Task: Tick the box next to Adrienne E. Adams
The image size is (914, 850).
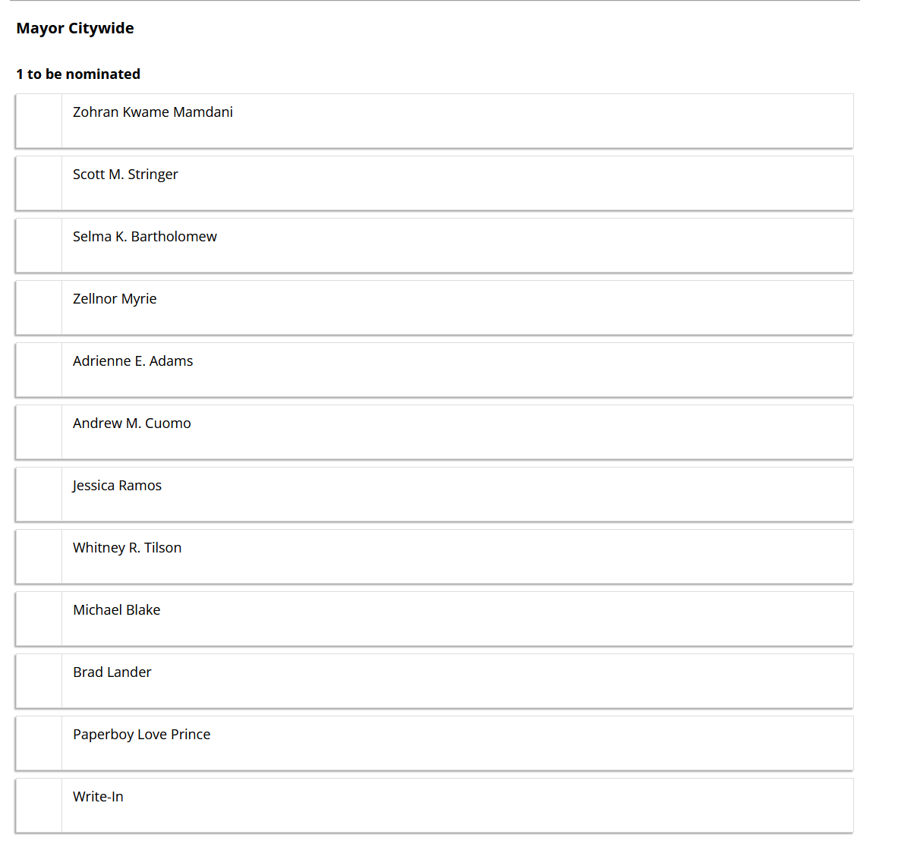Action: [39, 370]
